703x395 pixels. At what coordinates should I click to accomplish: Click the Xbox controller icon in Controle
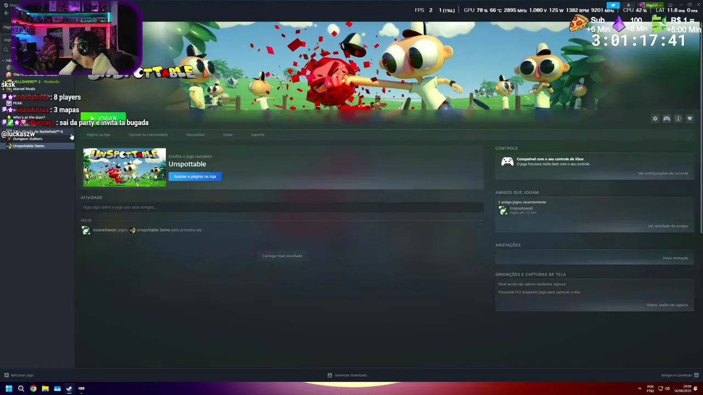click(507, 161)
